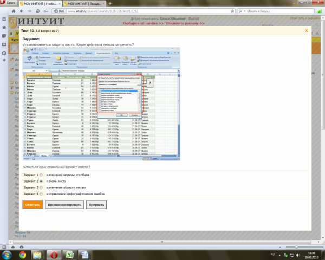
Task: Click the horizontal page scrollbar
Action: pos(161,242)
